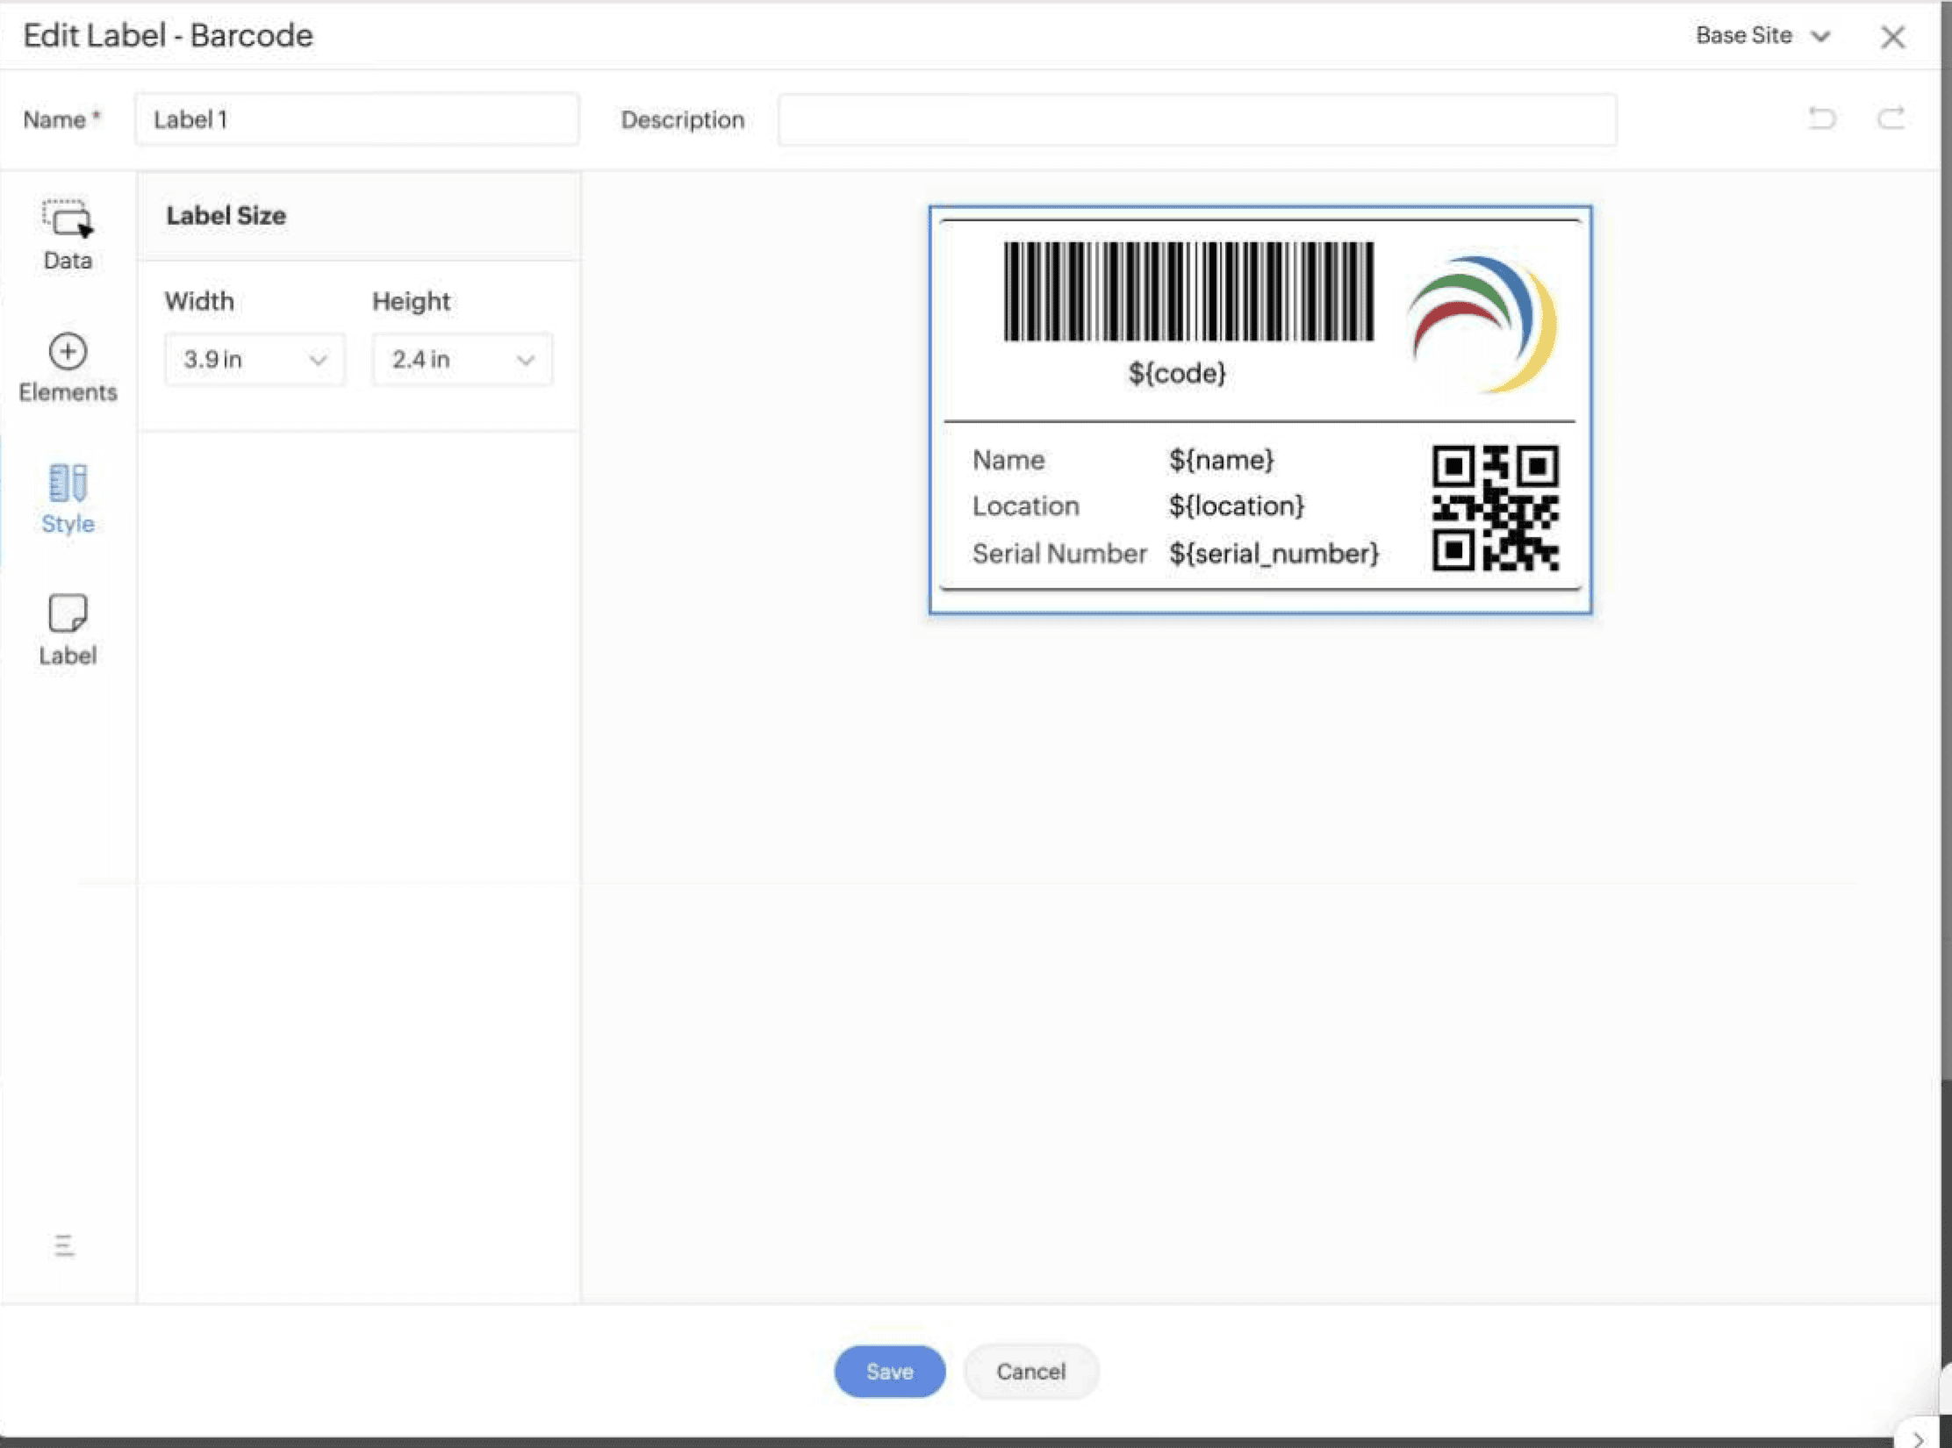Click the redo arrow icon

pyautogui.click(x=1891, y=118)
